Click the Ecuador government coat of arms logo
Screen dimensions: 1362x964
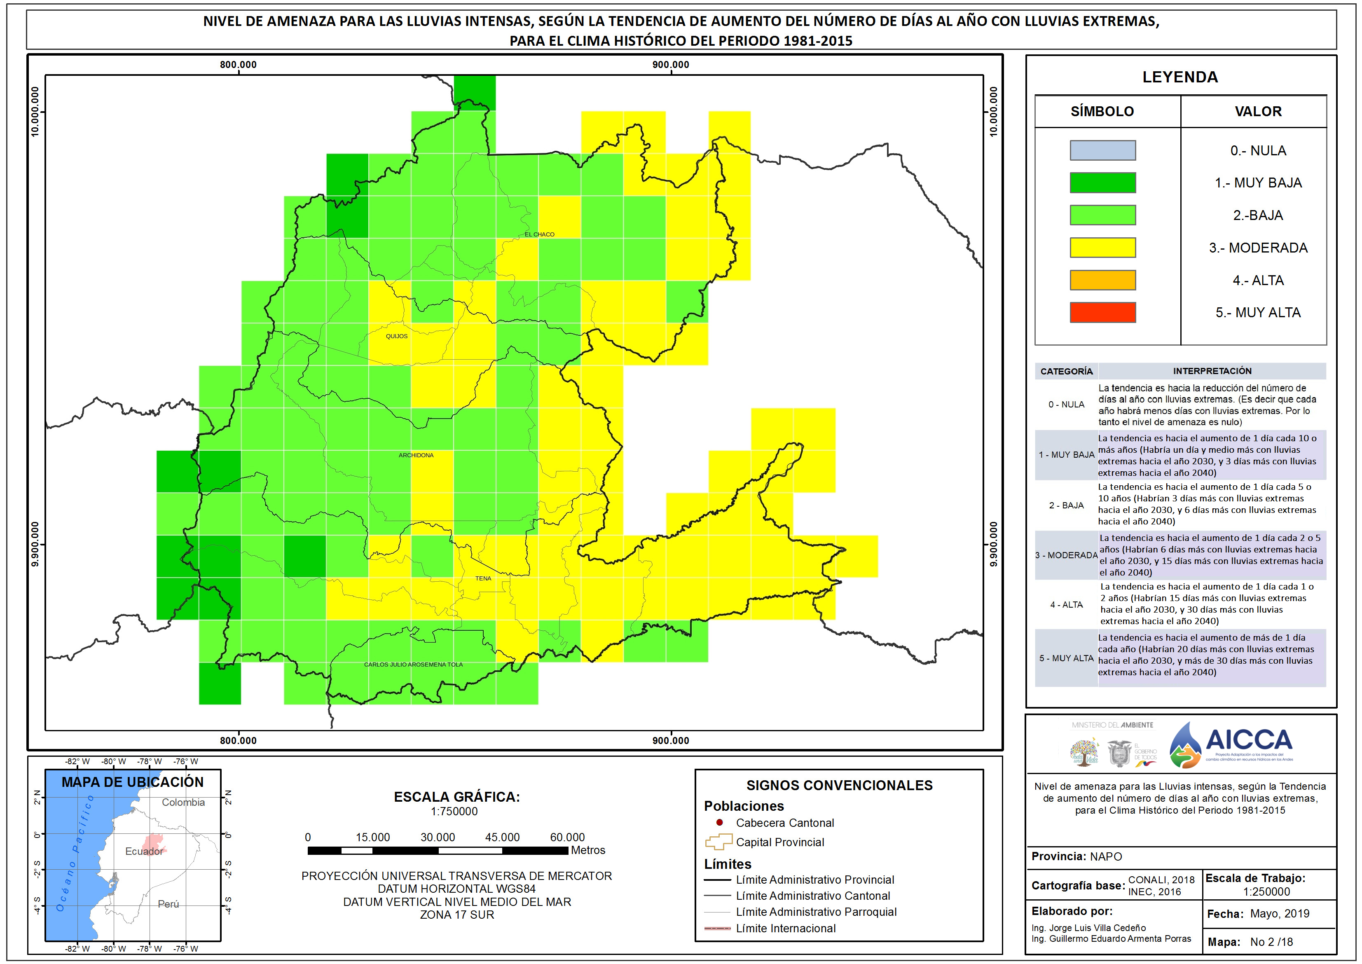pos(1119,753)
